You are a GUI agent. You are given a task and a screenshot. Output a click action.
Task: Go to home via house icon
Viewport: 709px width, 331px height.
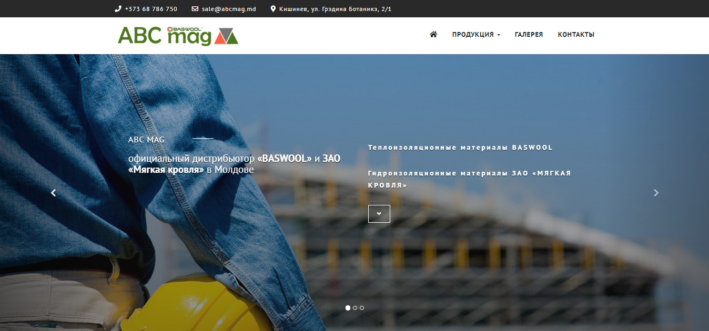click(433, 34)
